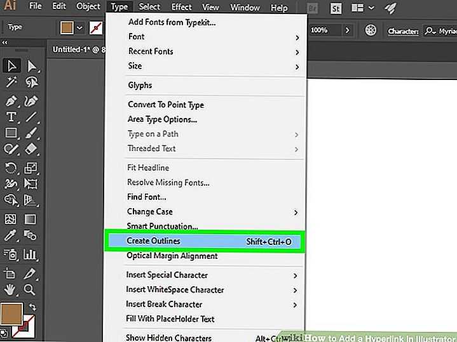457x342 pixels.
Task: Click the toolbox fill color box
Action: (11, 314)
